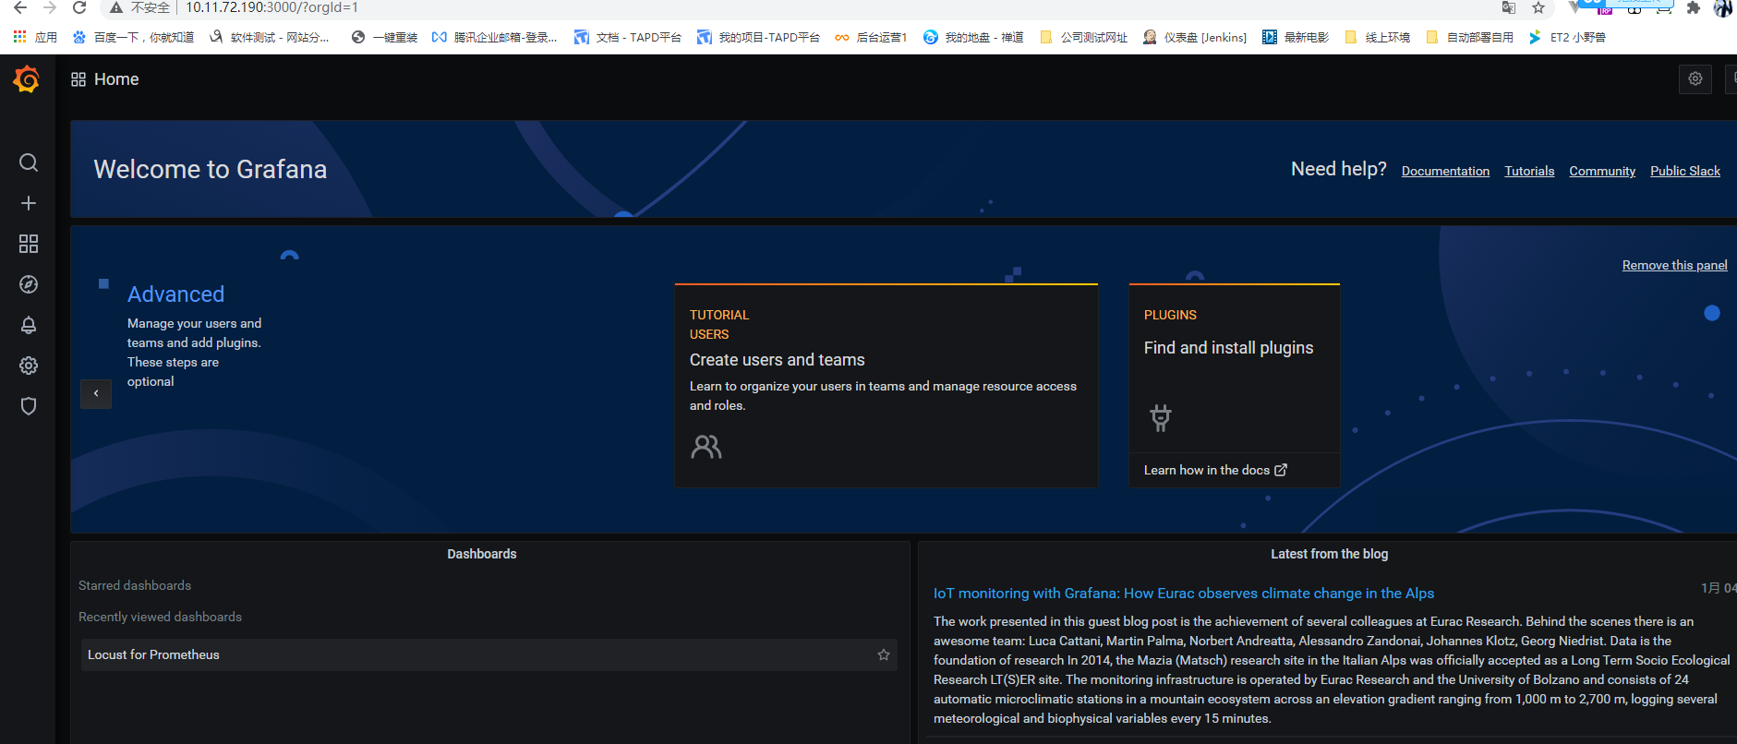Click Remove this panel link
The width and height of the screenshot is (1737, 744).
click(1674, 265)
